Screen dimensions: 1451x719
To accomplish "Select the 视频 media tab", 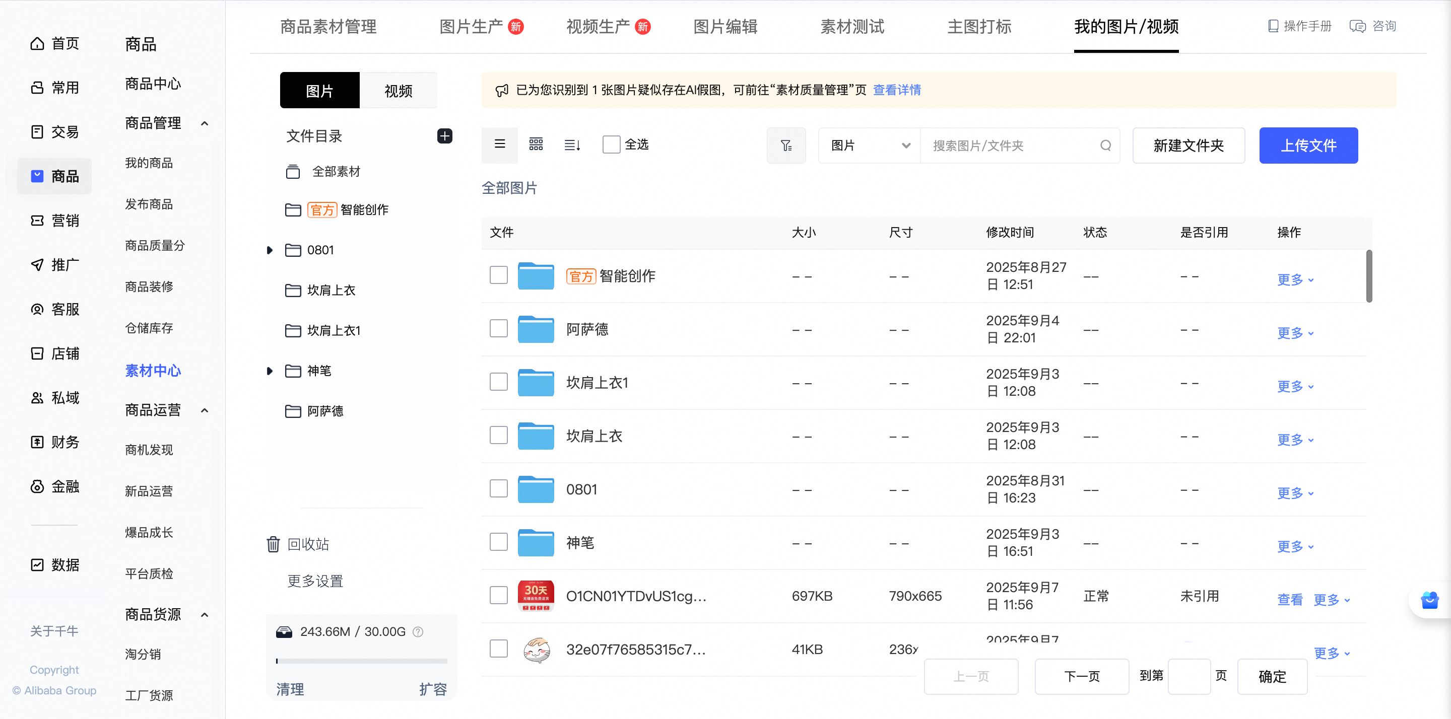I will coord(398,90).
